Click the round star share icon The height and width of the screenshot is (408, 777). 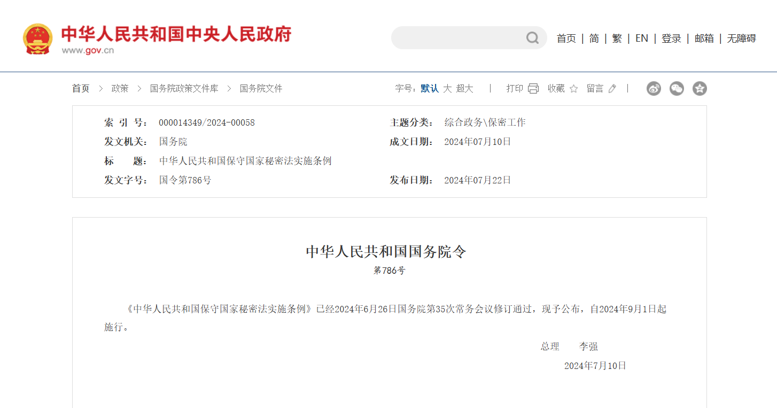pyautogui.click(x=700, y=89)
